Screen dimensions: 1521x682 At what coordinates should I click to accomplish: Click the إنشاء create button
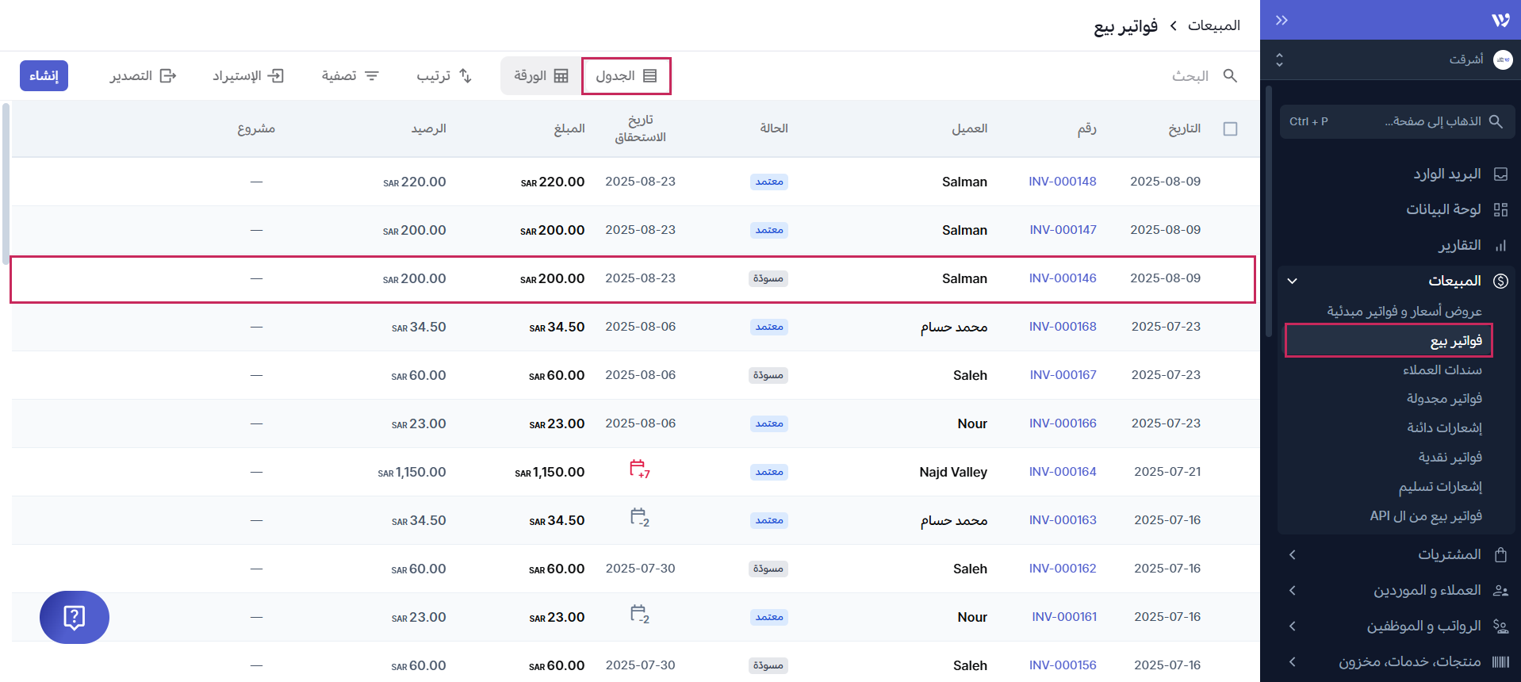[44, 76]
